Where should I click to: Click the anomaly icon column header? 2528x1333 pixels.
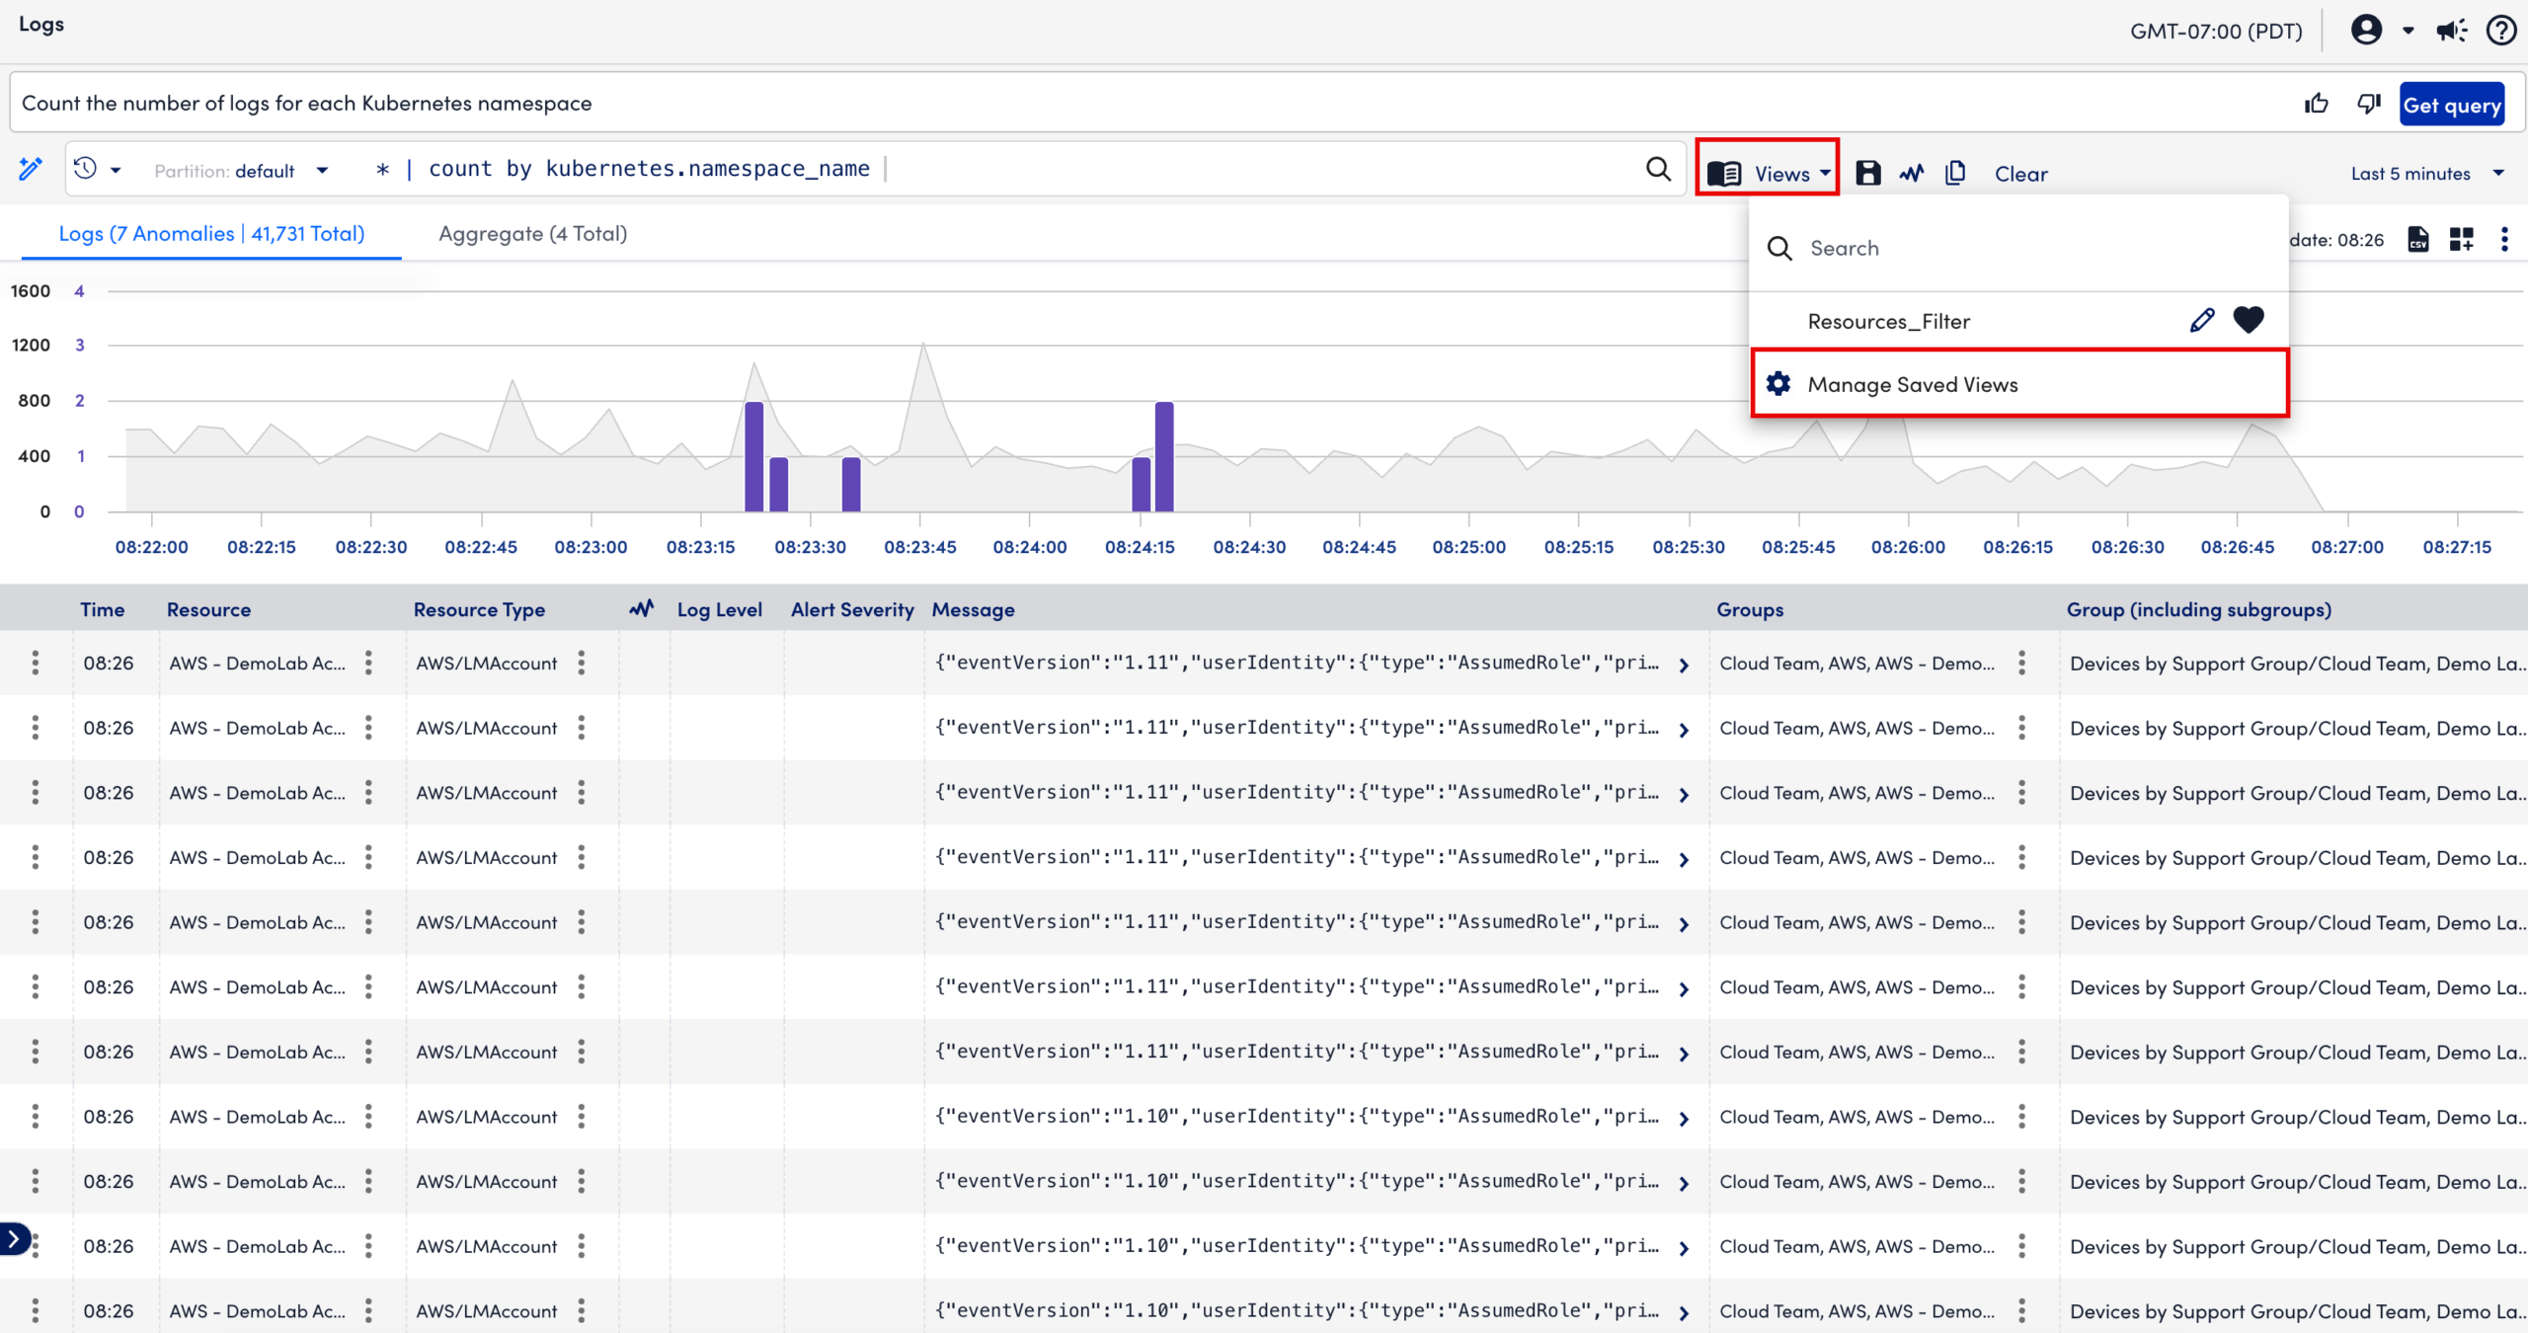tap(642, 608)
